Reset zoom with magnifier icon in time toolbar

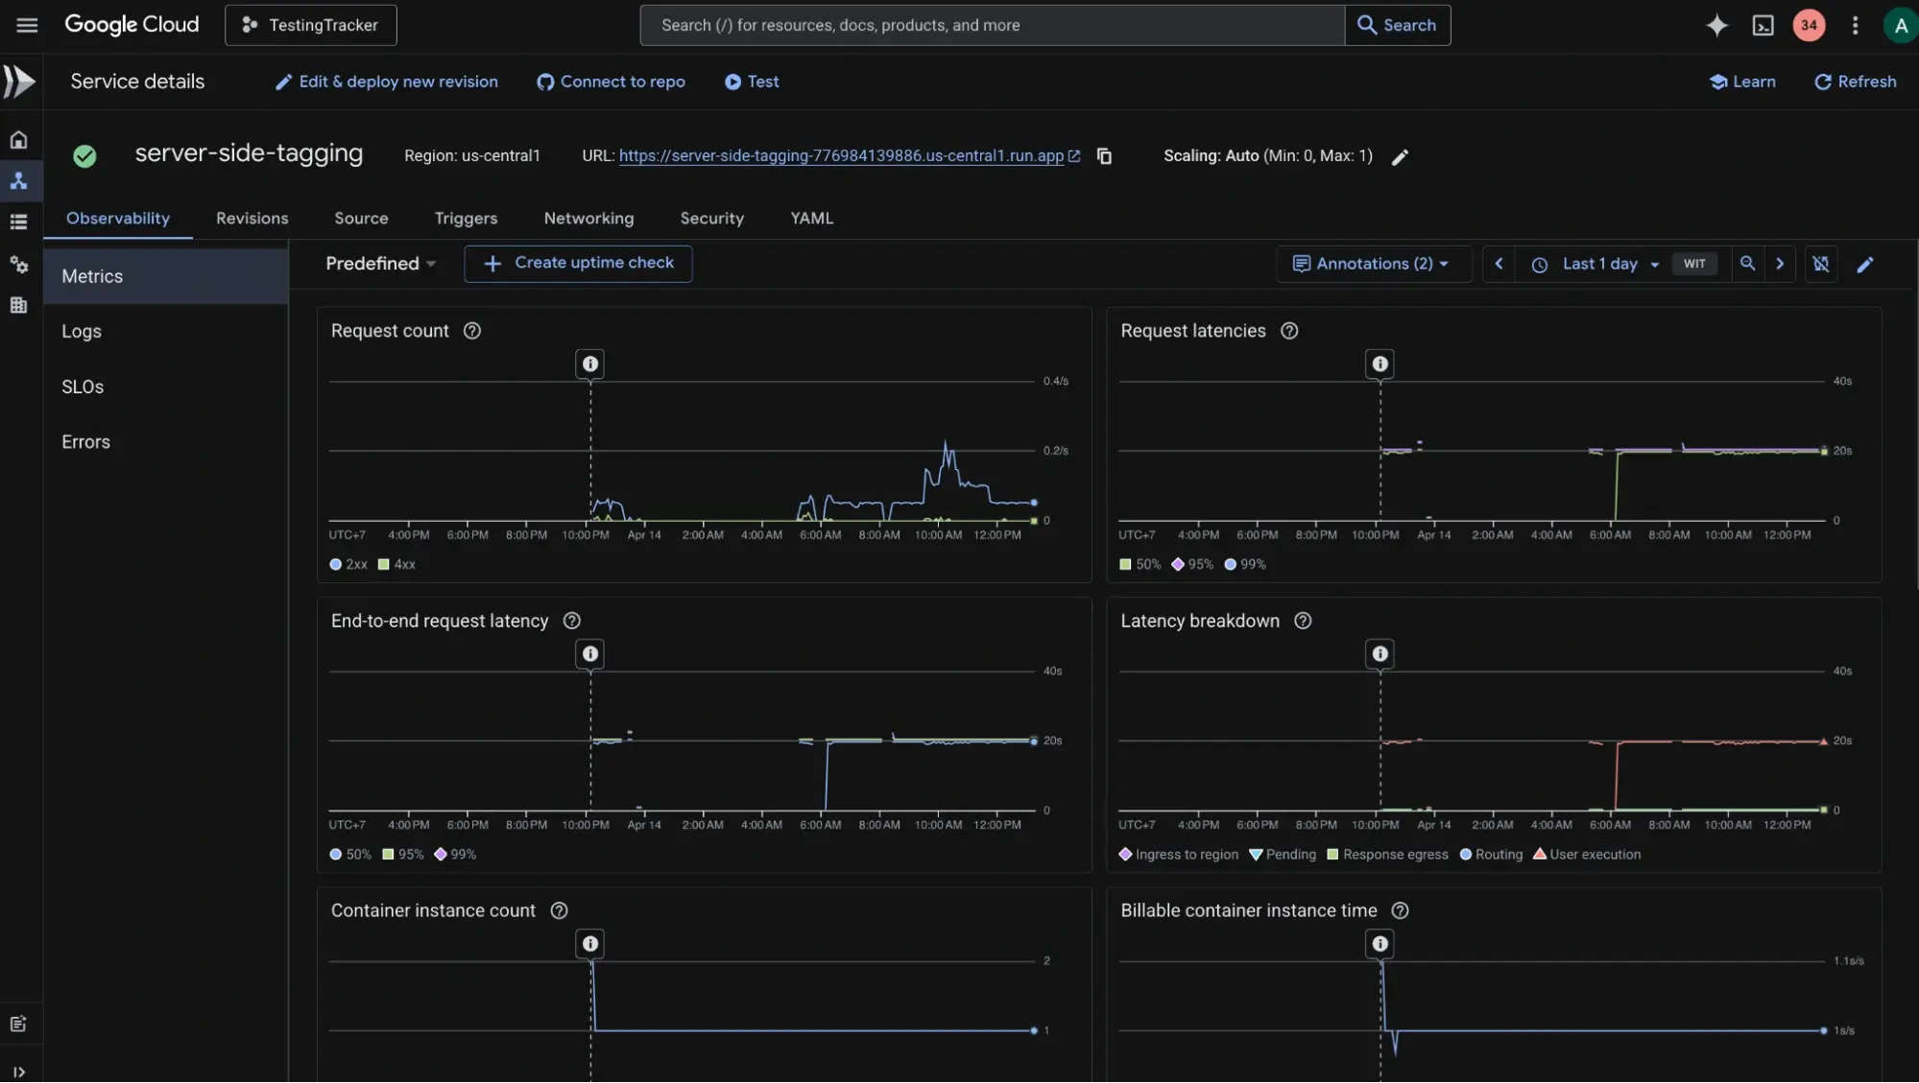(1747, 264)
